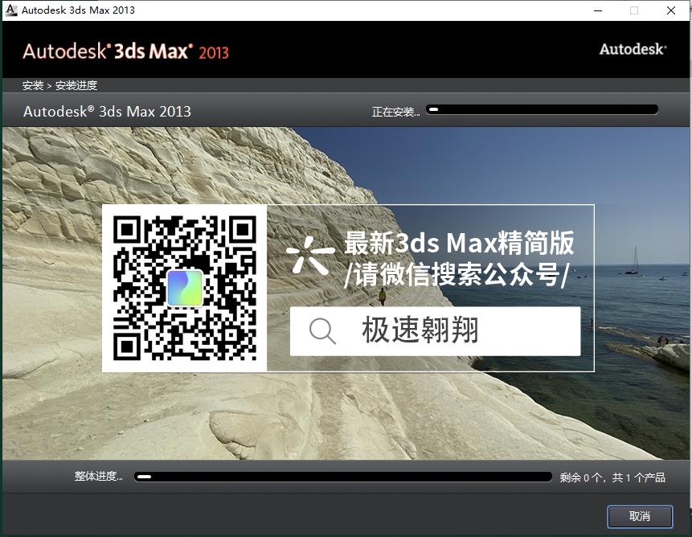Click the 最新3ds Max精简版 headline text
The height and width of the screenshot is (537, 692).
click(x=460, y=243)
